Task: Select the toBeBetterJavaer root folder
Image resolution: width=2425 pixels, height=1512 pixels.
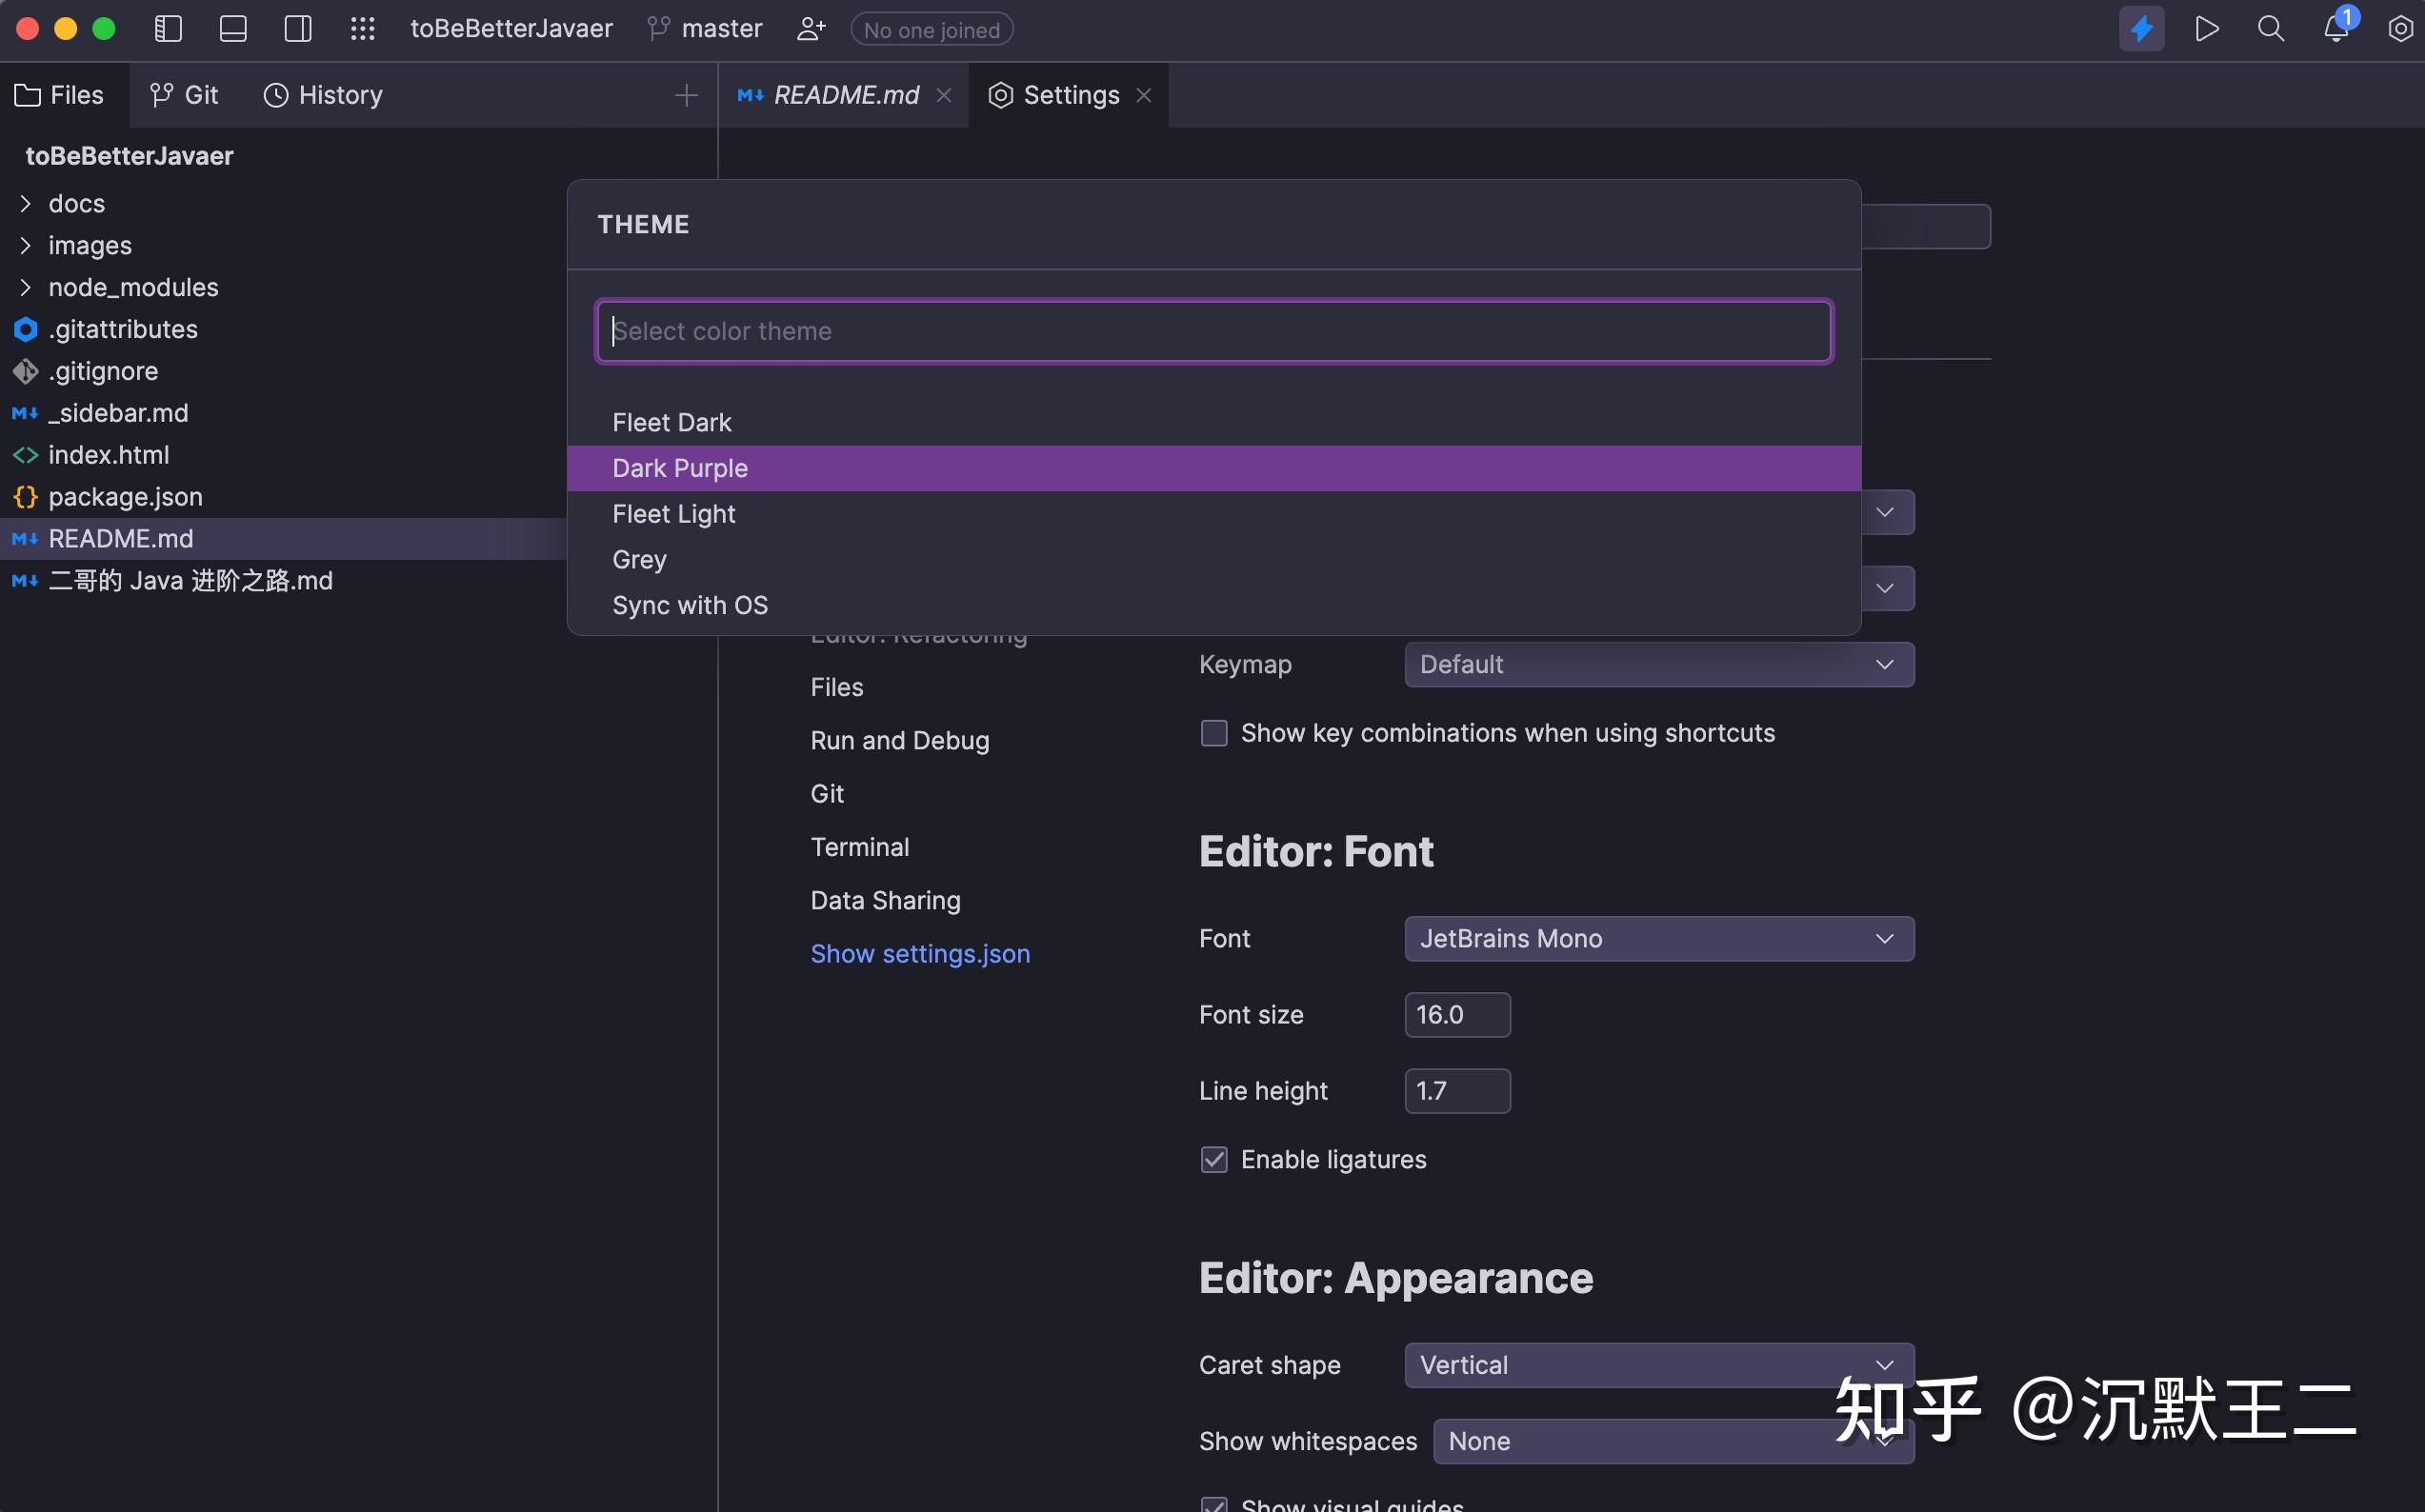Action: (x=129, y=156)
